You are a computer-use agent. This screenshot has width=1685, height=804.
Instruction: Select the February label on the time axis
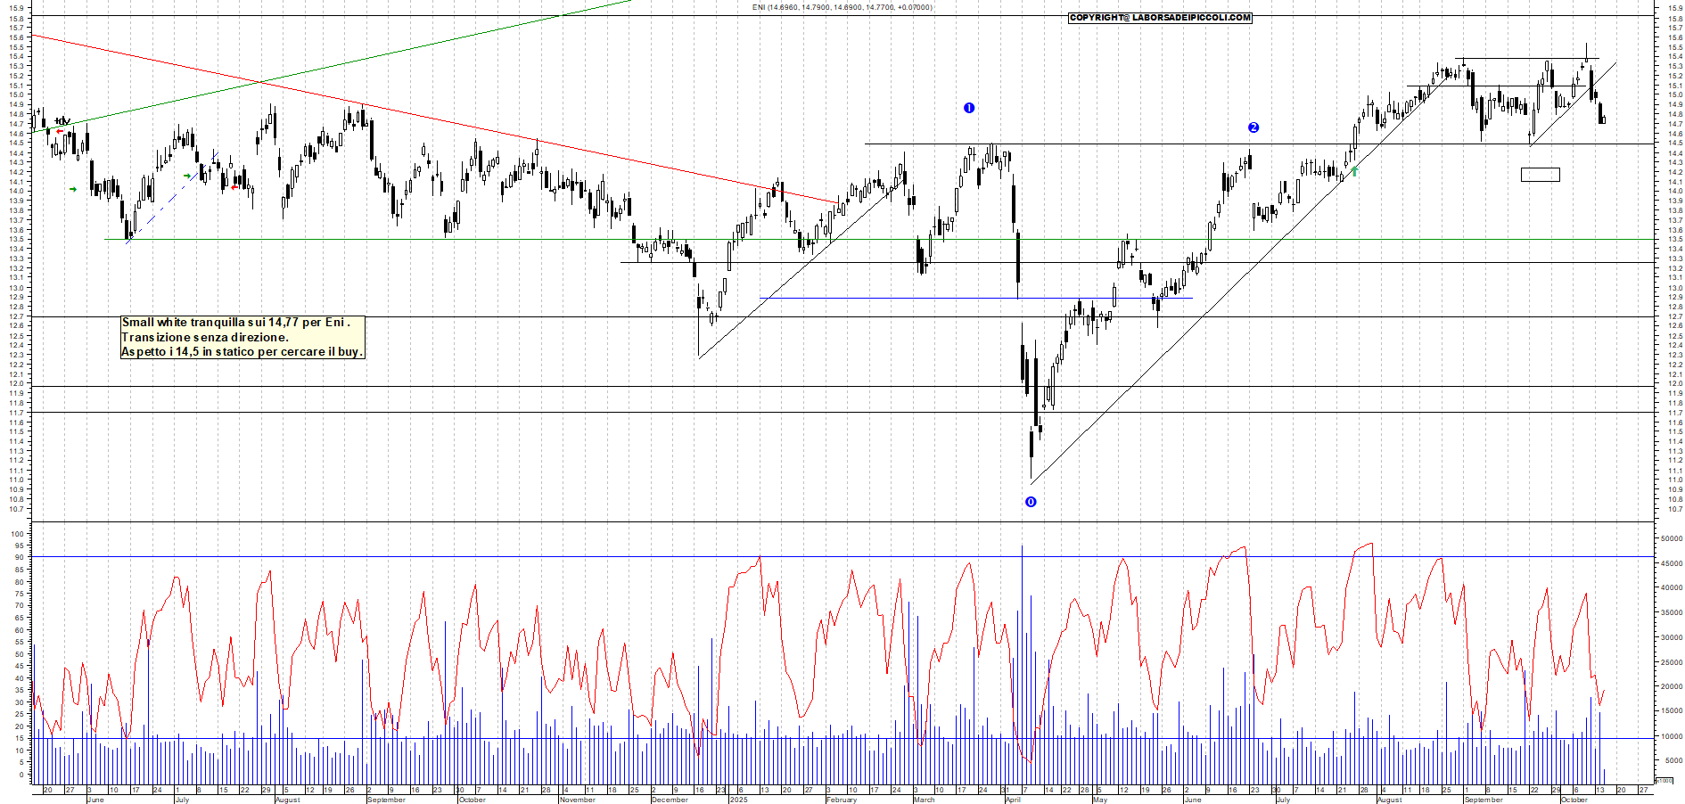point(841,800)
